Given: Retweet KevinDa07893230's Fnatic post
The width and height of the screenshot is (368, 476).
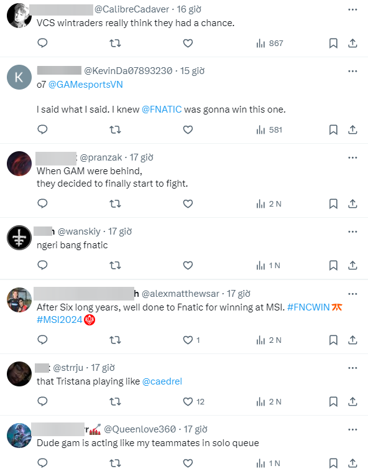Looking at the screenshot, I should [x=115, y=130].
